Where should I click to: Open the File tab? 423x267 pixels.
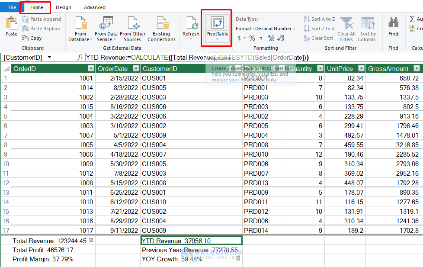click(x=12, y=7)
